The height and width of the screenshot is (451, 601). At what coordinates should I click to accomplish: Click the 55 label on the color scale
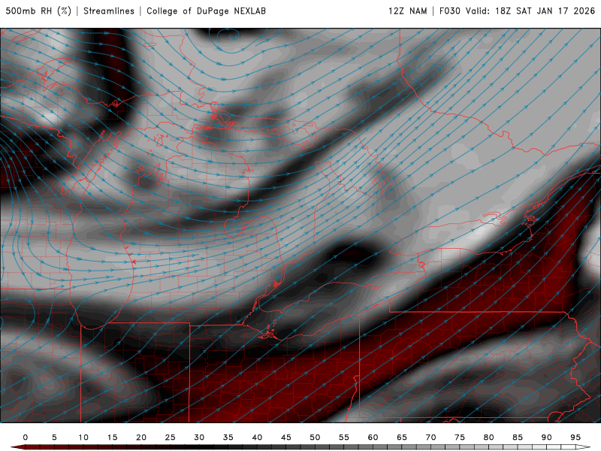[x=344, y=437]
